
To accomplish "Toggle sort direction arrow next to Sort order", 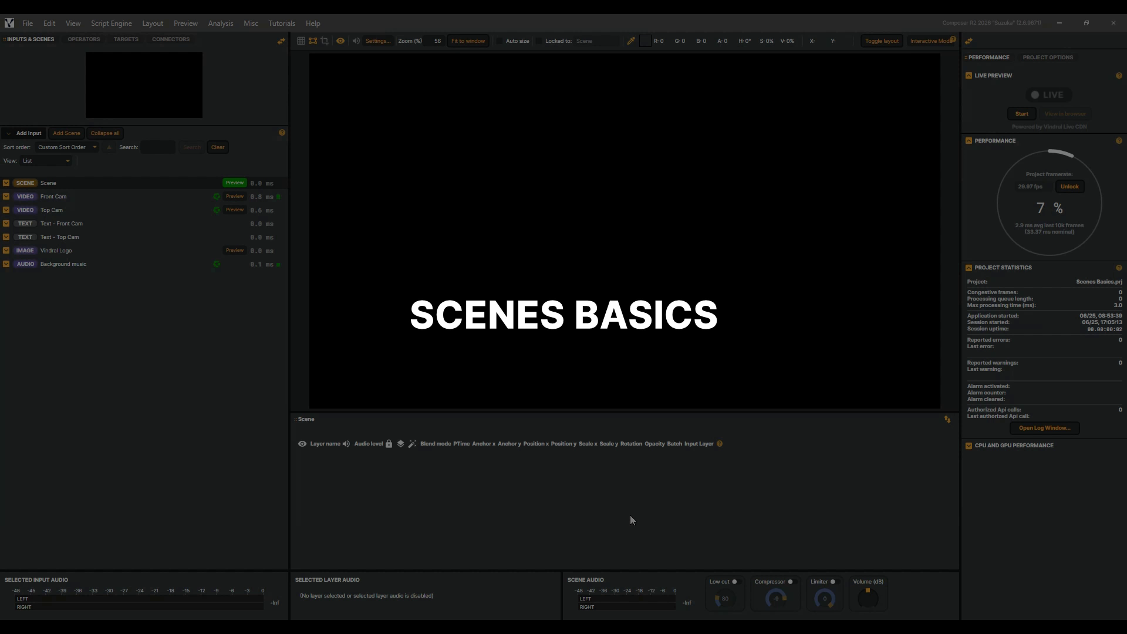I will [x=109, y=147].
